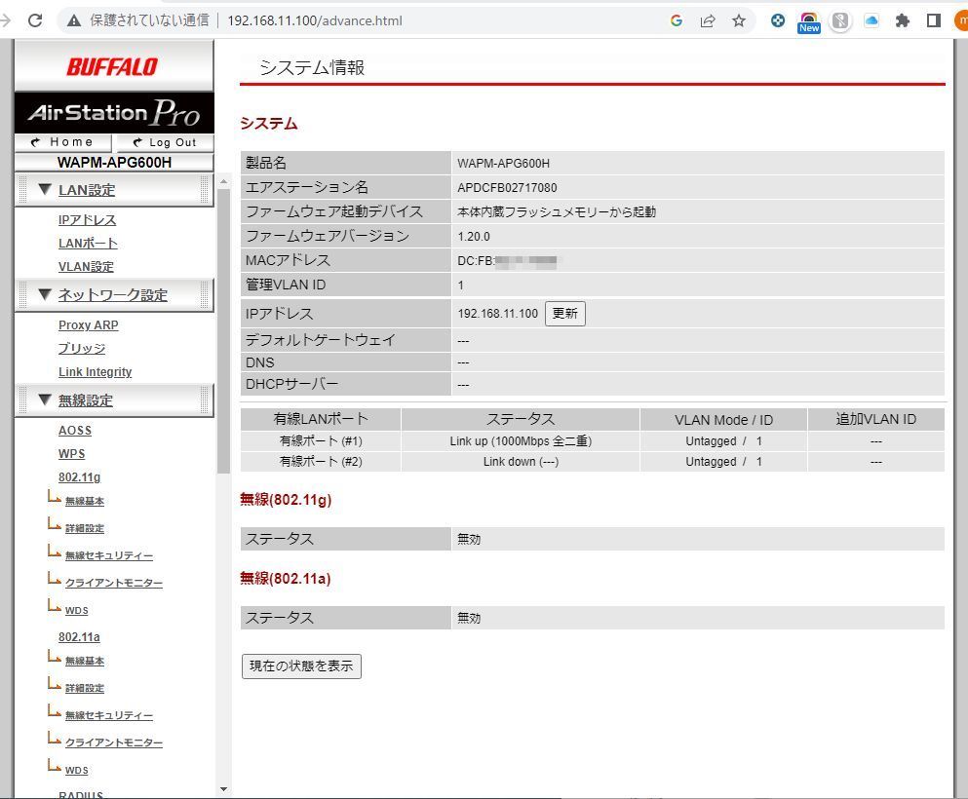Image resolution: width=968 pixels, height=799 pixels.
Task: Collapse the ネットワーク設定 section
Action: pos(113,295)
